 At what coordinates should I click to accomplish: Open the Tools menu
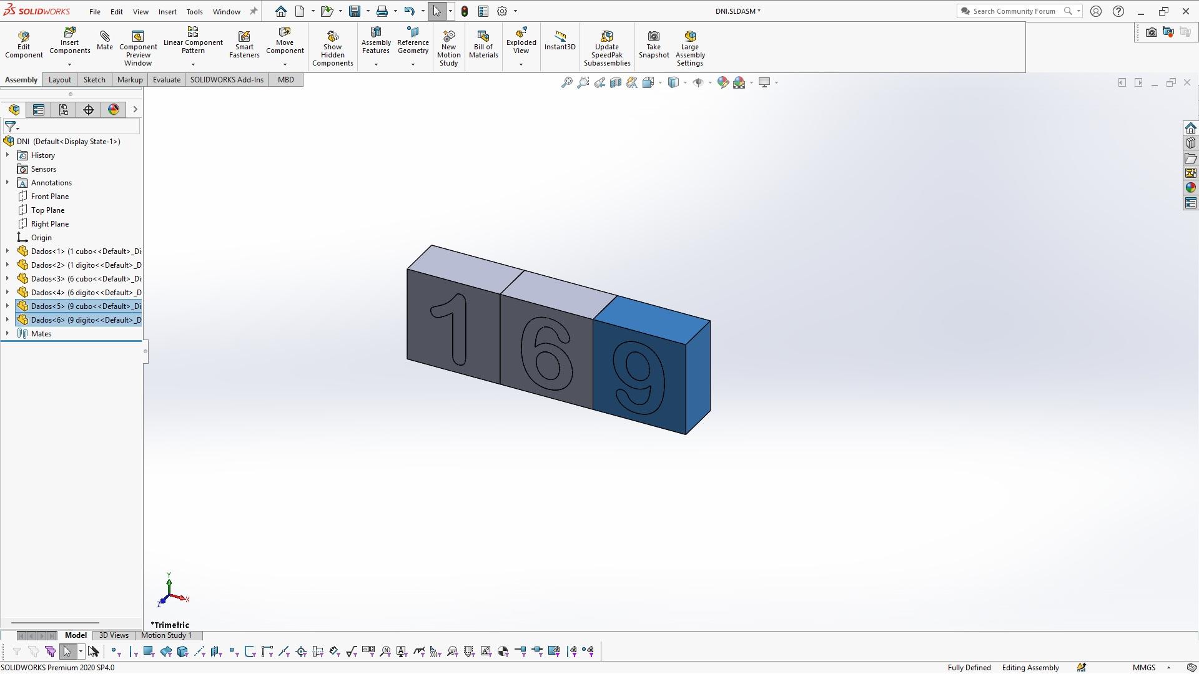coord(194,12)
